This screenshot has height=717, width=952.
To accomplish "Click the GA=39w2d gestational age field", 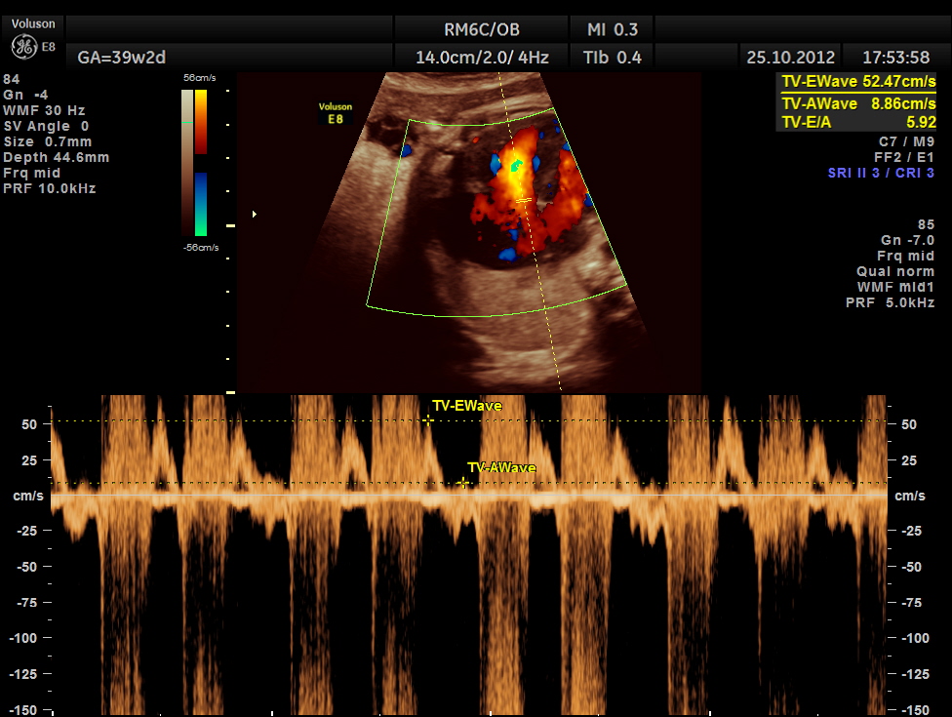I will tap(114, 57).
